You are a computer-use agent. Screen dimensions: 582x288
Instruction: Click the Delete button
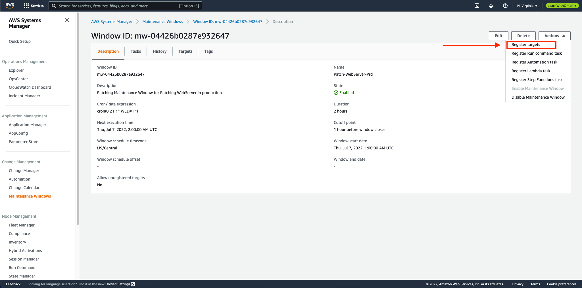tap(523, 36)
